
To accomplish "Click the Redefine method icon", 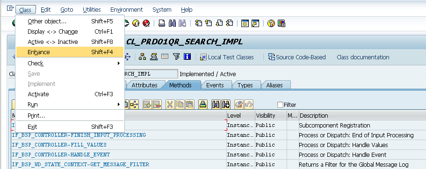I will (x=239, y=105).
